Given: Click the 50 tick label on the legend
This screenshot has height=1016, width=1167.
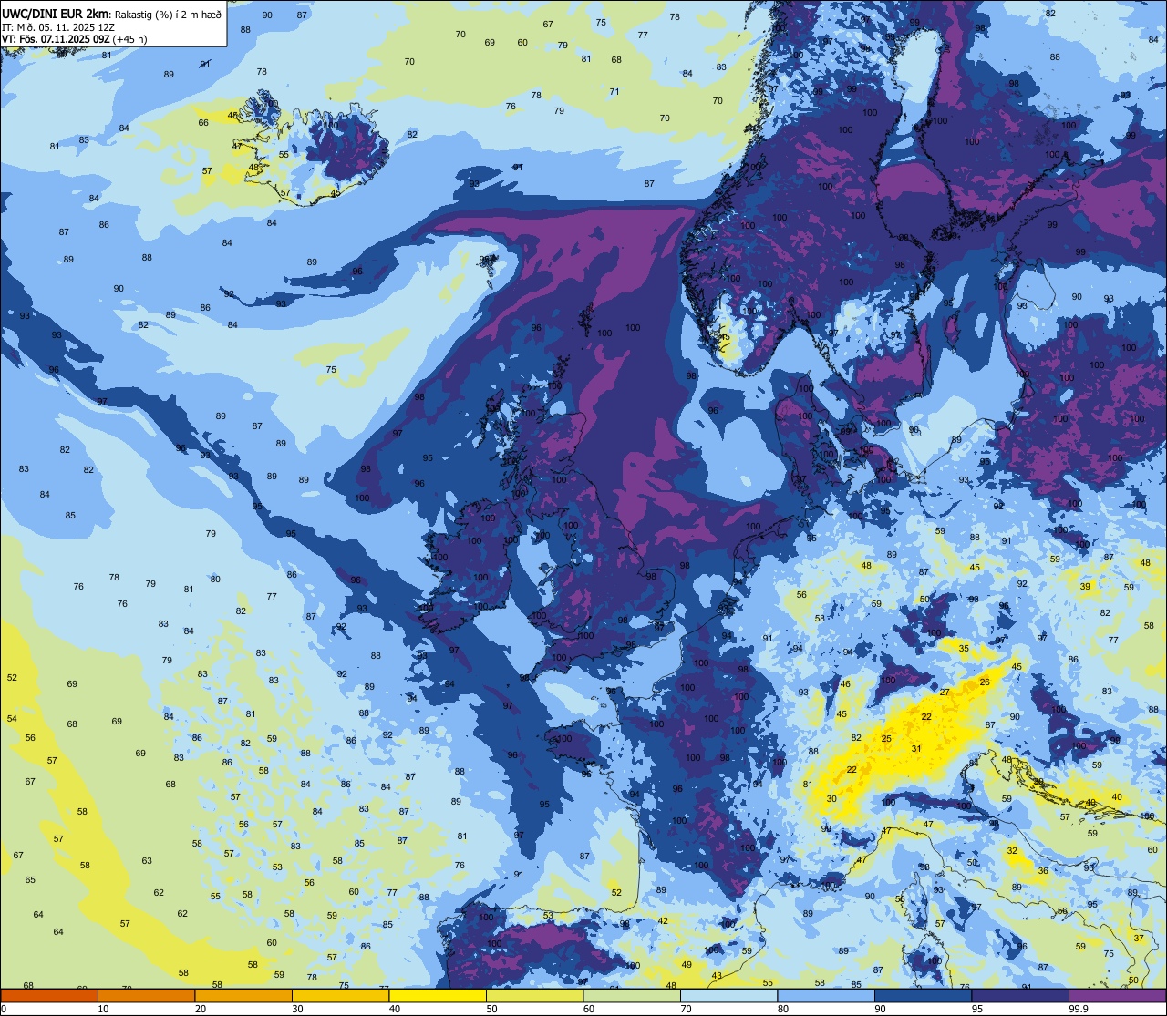Looking at the screenshot, I should 491,1009.
